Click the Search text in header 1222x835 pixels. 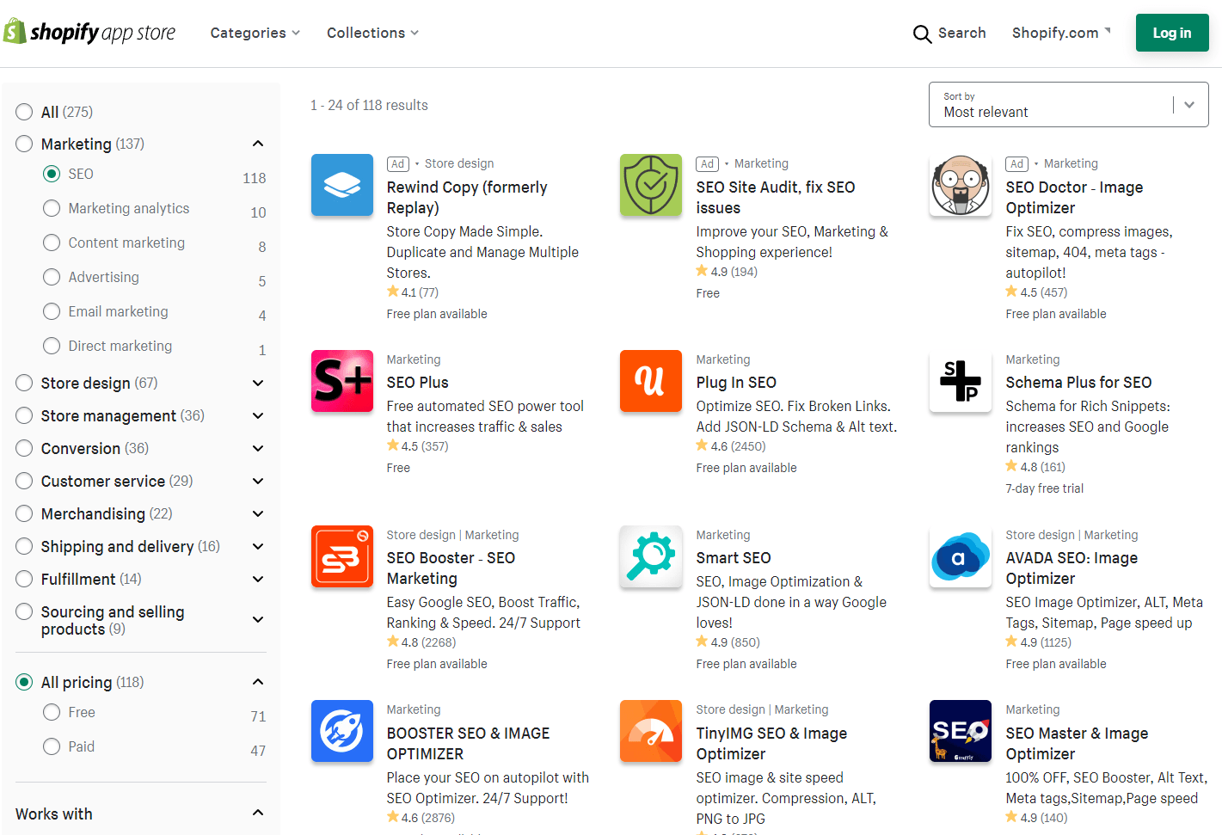pyautogui.click(x=961, y=33)
